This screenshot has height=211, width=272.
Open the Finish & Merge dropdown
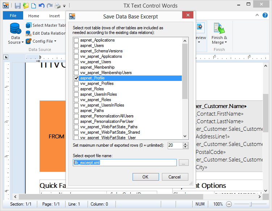coord(219,34)
